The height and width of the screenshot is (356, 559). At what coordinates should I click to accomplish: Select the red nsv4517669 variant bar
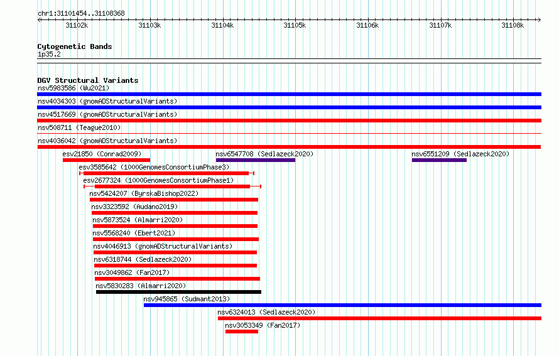(x=289, y=121)
